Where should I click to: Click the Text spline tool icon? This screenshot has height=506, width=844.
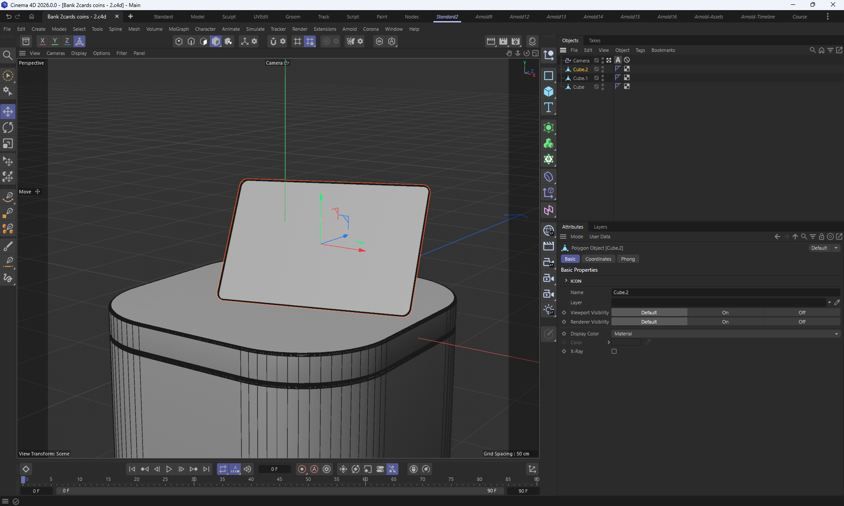coord(548,108)
